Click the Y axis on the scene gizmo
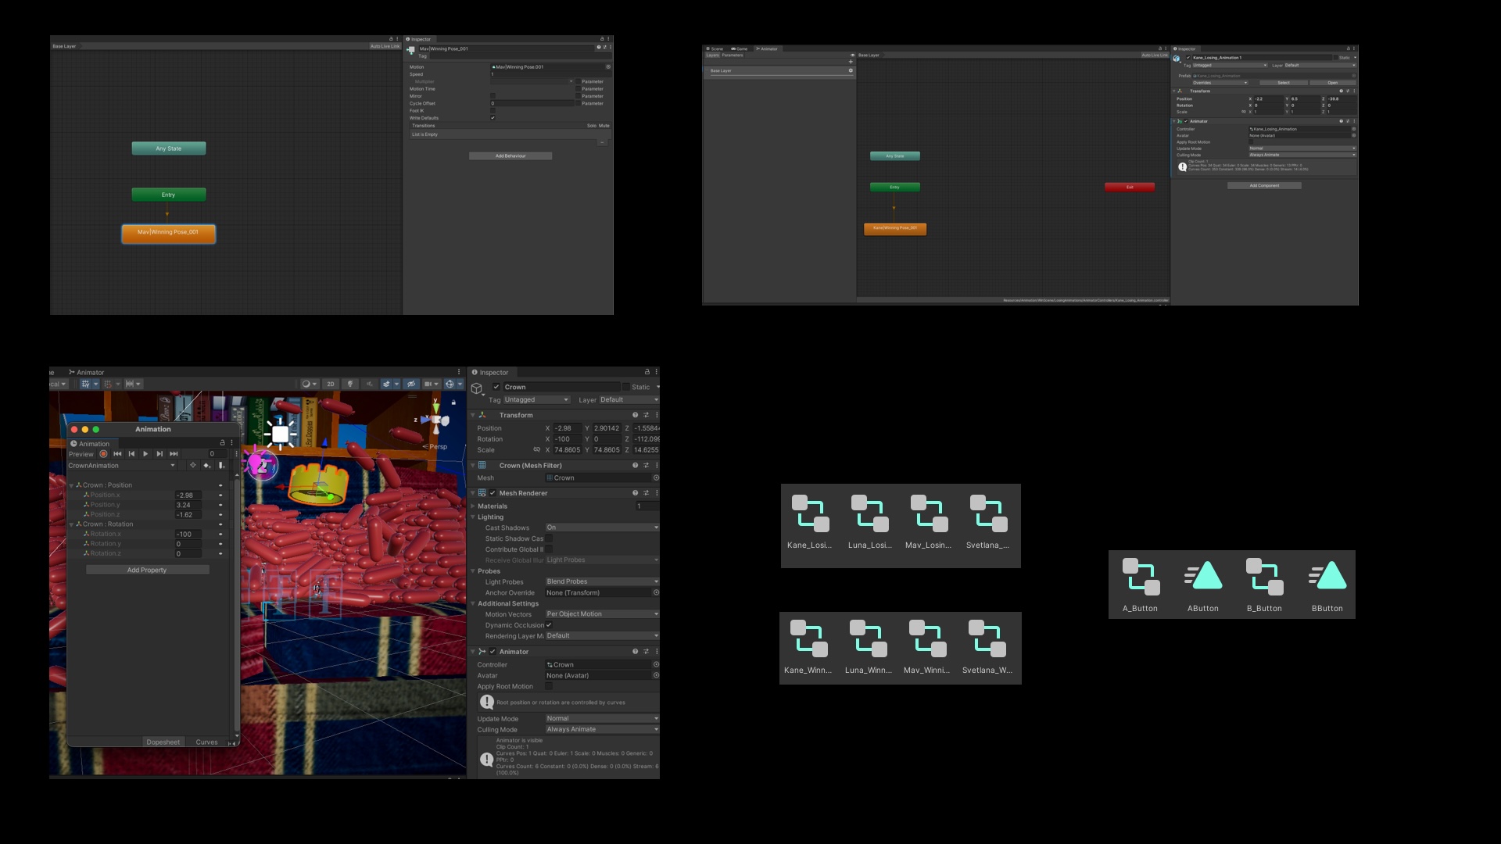 point(435,407)
